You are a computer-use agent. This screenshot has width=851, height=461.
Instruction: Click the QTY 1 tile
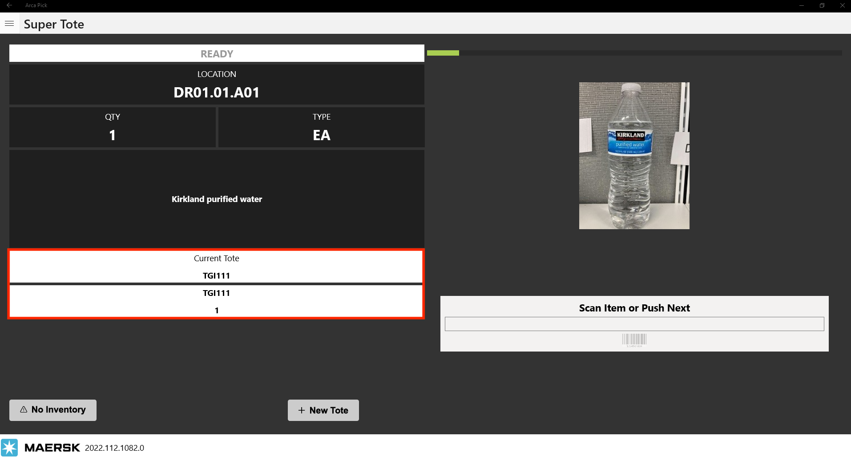pos(113,127)
